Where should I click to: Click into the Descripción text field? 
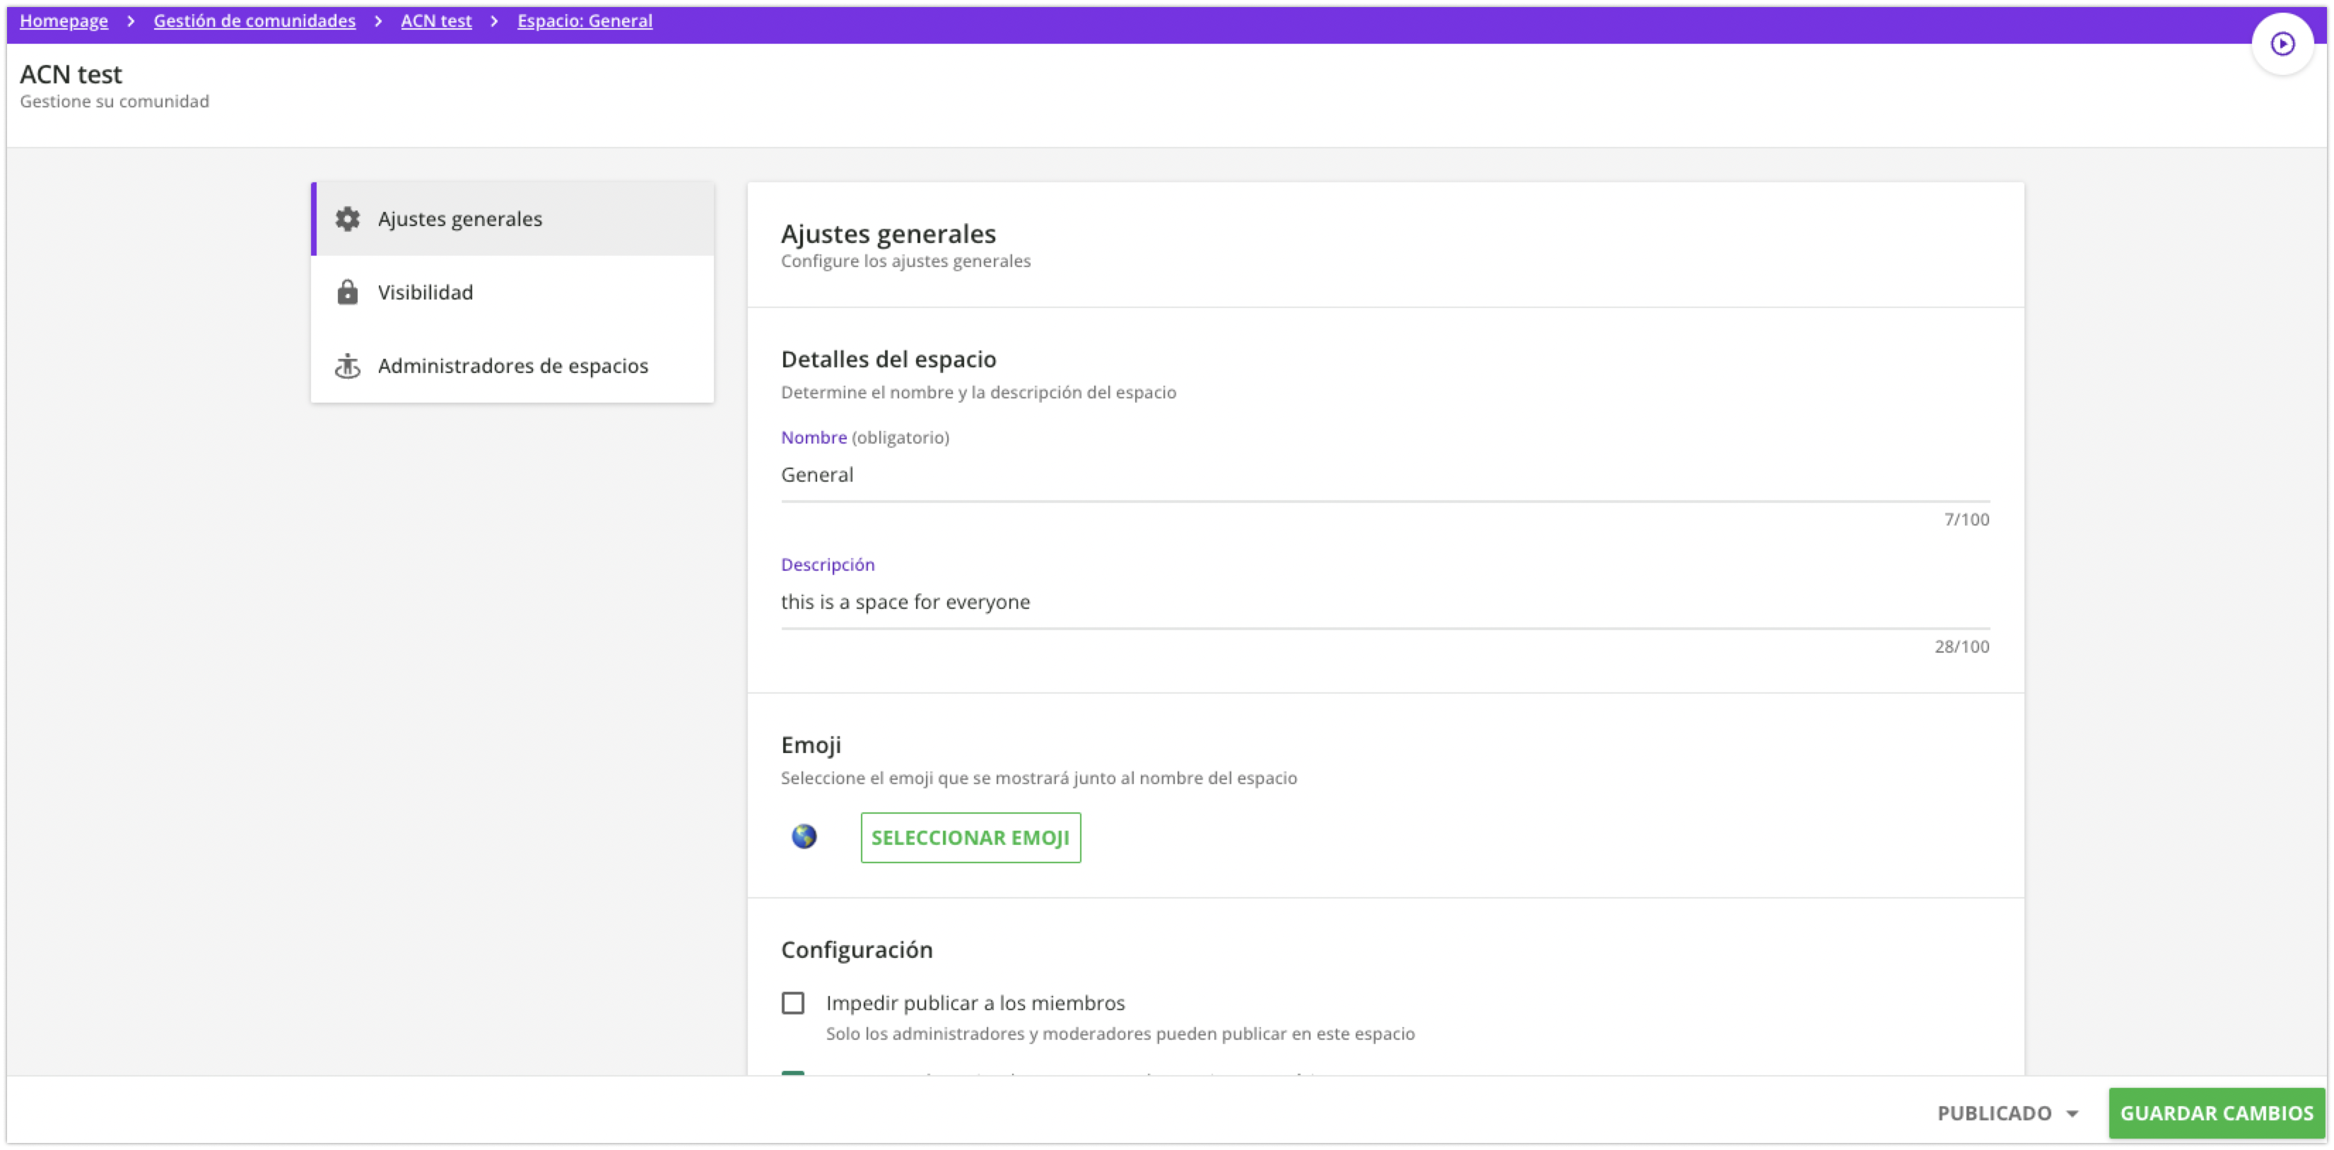tap(1385, 602)
